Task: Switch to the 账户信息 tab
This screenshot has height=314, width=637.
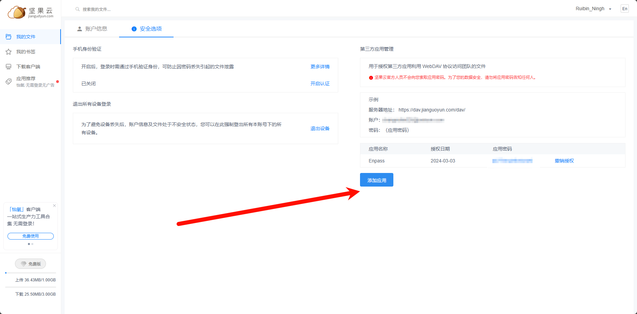Action: 92,29
